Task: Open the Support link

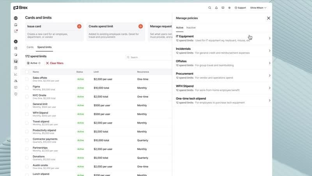Action: [240, 8]
